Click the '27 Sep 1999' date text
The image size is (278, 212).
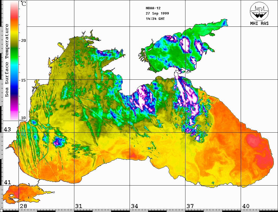coord(157,13)
